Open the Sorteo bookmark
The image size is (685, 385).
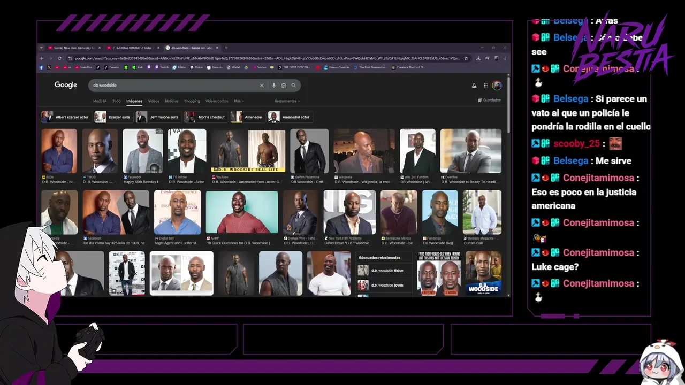(258, 67)
